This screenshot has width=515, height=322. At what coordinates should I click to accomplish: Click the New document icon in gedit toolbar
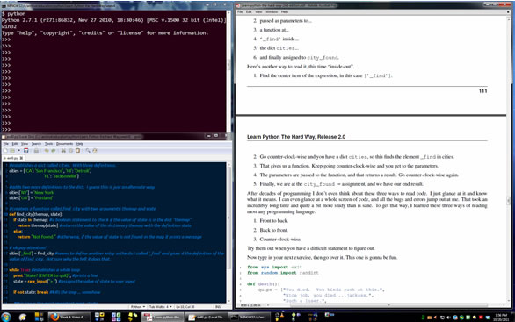(x=5, y=151)
